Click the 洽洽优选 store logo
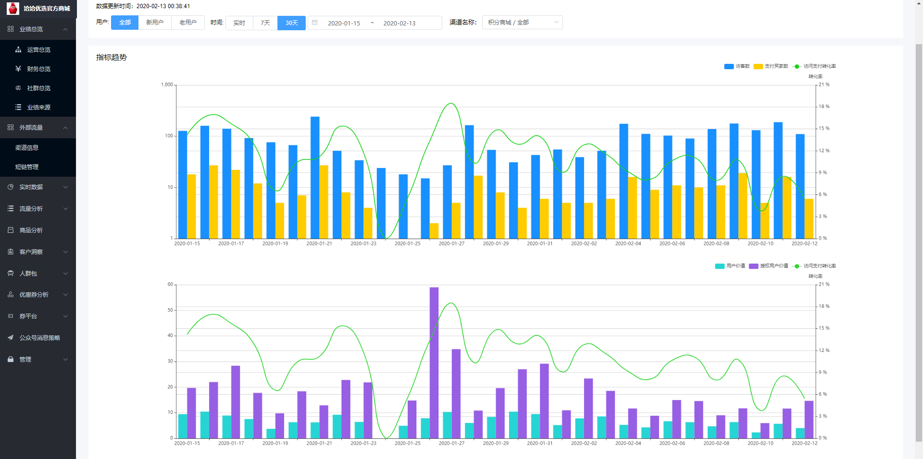Screen dimensions: 923x459 (13, 8)
